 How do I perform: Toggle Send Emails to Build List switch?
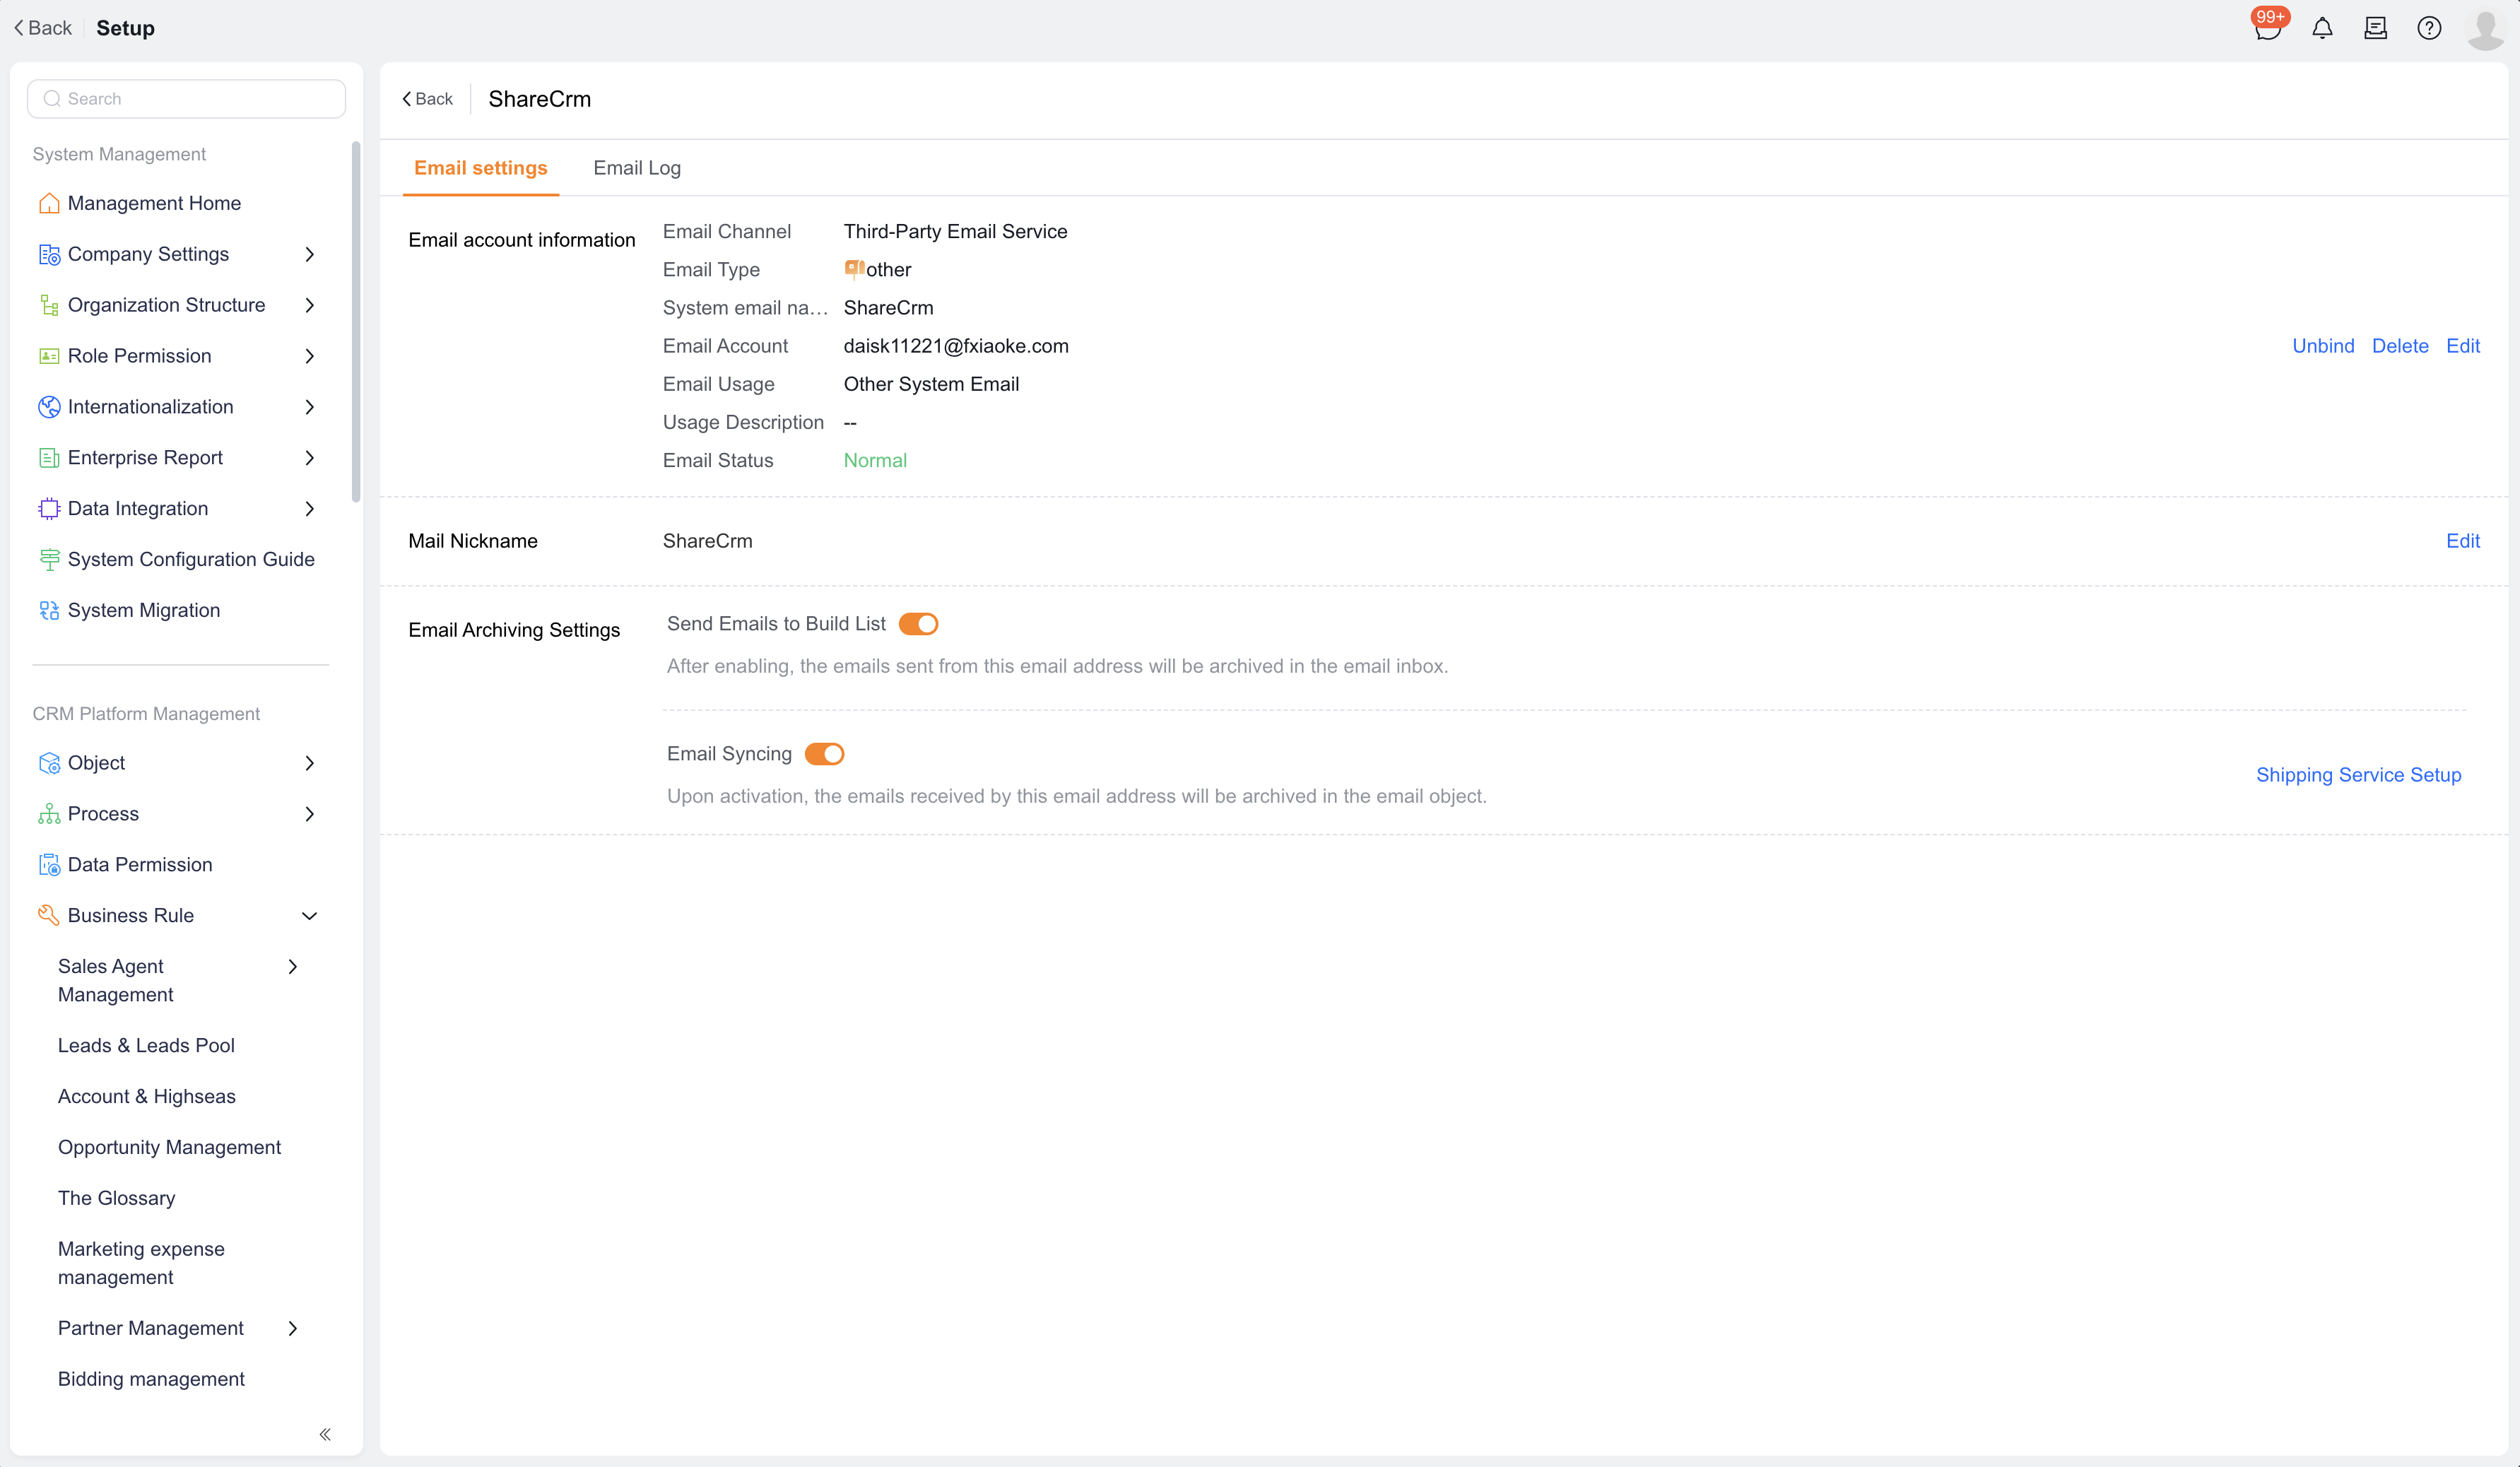coord(918,624)
